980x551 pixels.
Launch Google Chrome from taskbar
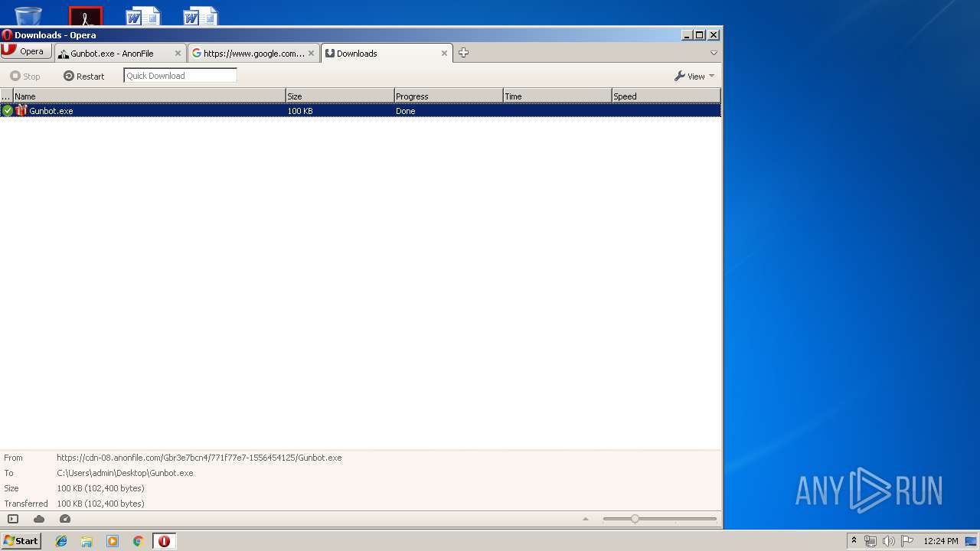click(x=138, y=541)
